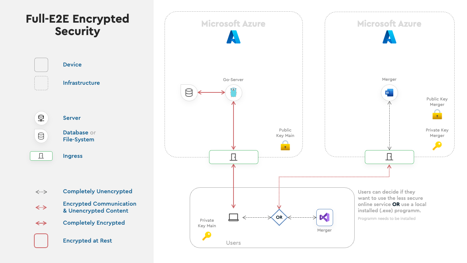Click the 'Device' legend label

72,65
